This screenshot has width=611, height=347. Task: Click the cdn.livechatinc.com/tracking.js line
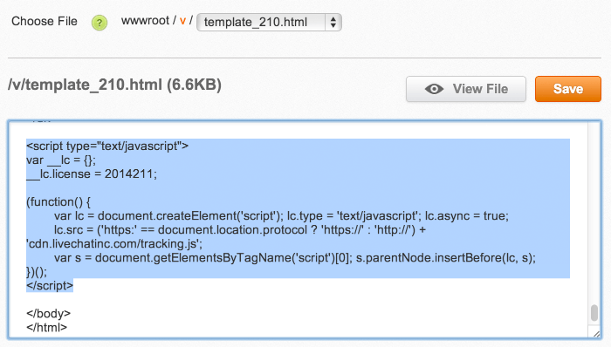point(114,244)
